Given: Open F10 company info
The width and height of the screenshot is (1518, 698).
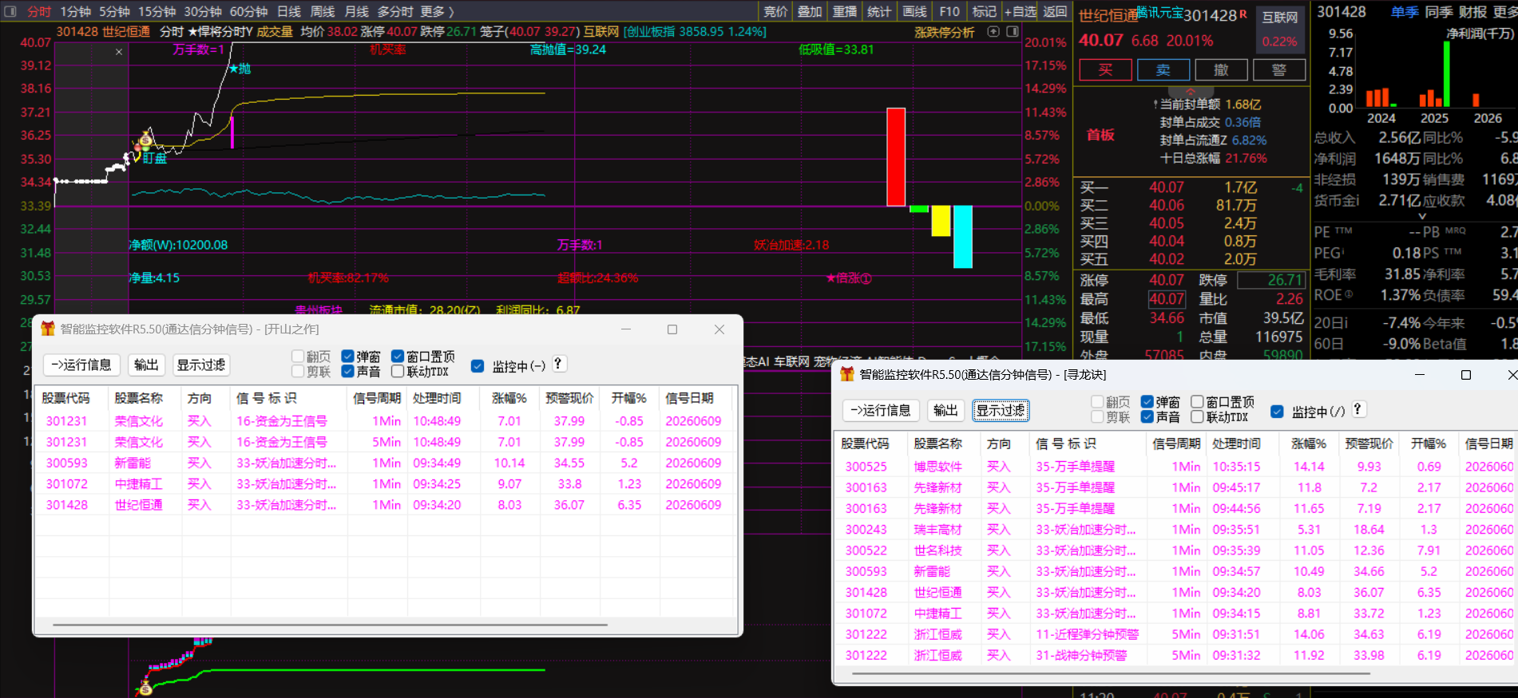Looking at the screenshot, I should [949, 11].
